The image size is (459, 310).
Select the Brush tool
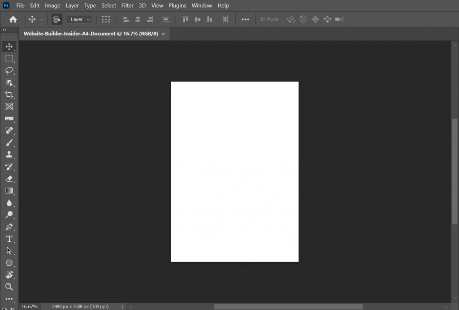[9, 142]
